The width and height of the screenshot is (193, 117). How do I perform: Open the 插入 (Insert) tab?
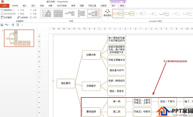(x=25, y=6)
